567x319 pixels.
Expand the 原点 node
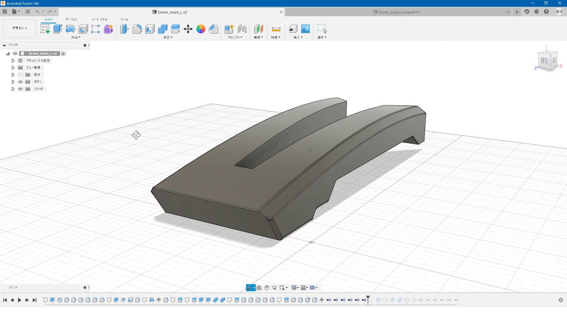click(13, 75)
